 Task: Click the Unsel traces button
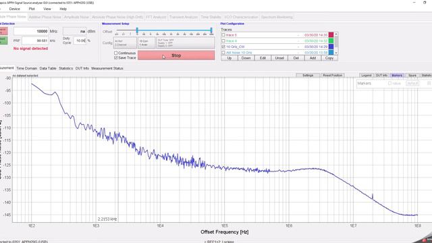coord(279,58)
